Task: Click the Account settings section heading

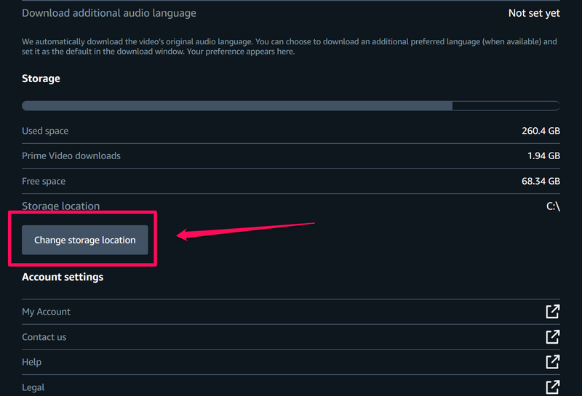Action: point(63,277)
